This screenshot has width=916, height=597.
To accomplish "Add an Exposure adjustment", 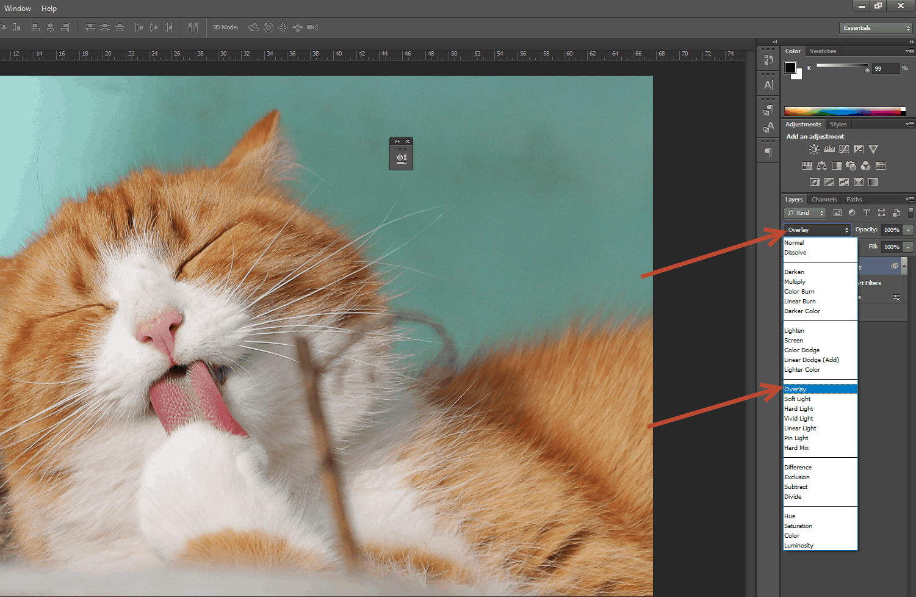I will coord(859,149).
